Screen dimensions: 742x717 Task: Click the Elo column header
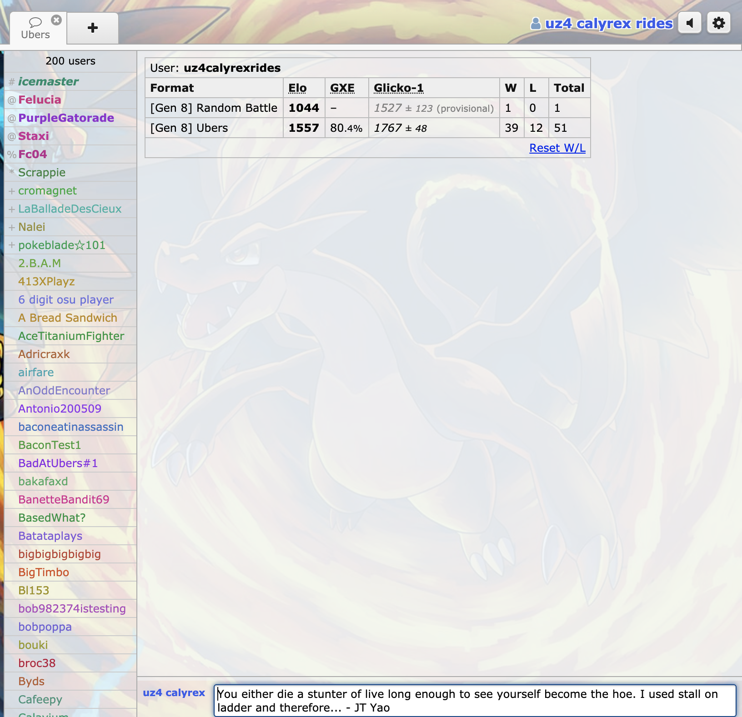tap(297, 88)
